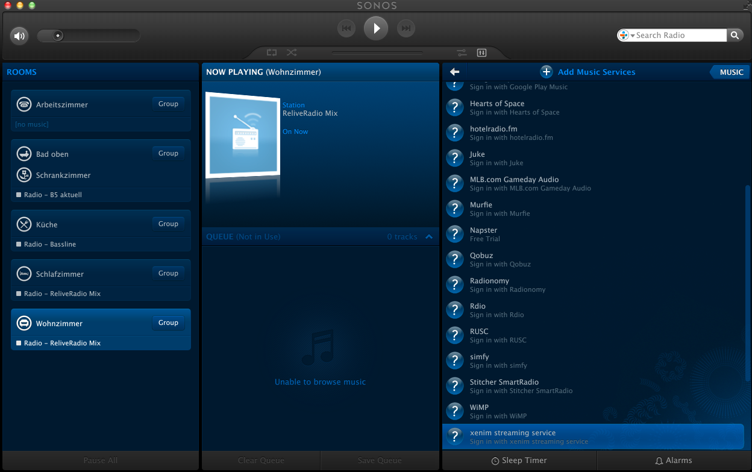The image size is (752, 472).
Task: Open the Sleep Timer
Action: tap(519, 461)
